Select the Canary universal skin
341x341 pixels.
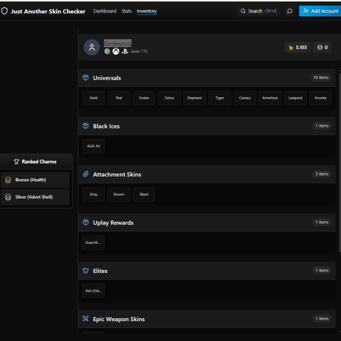pos(245,98)
